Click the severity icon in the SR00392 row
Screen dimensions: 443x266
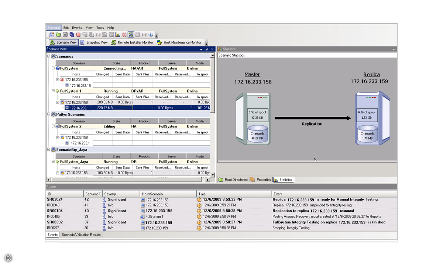[104, 222]
